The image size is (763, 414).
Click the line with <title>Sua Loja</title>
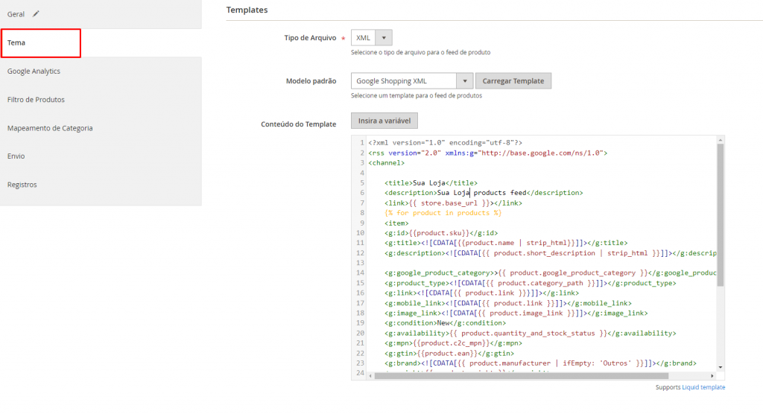pos(431,183)
